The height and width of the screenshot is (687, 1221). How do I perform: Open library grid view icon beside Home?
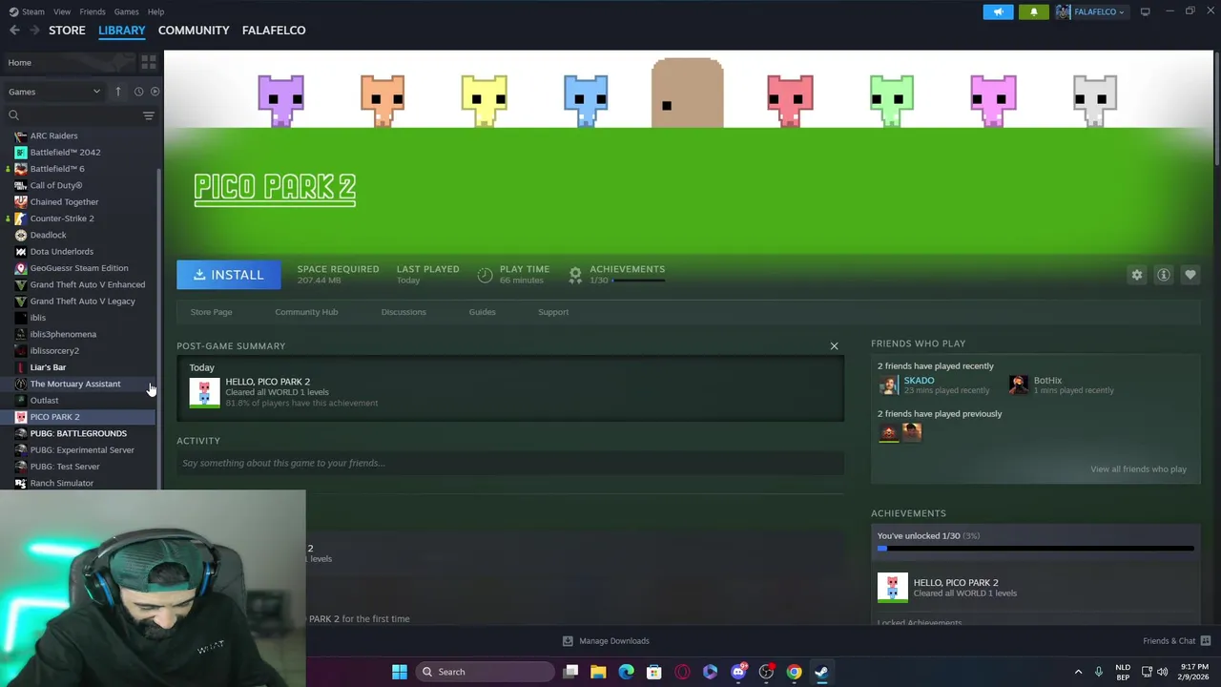click(x=148, y=62)
